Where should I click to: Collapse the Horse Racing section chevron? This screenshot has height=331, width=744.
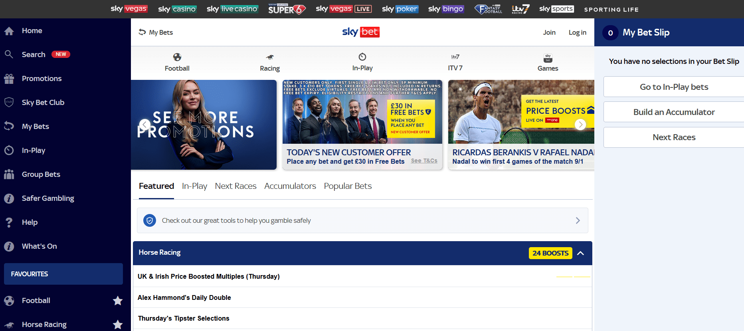pyautogui.click(x=581, y=253)
